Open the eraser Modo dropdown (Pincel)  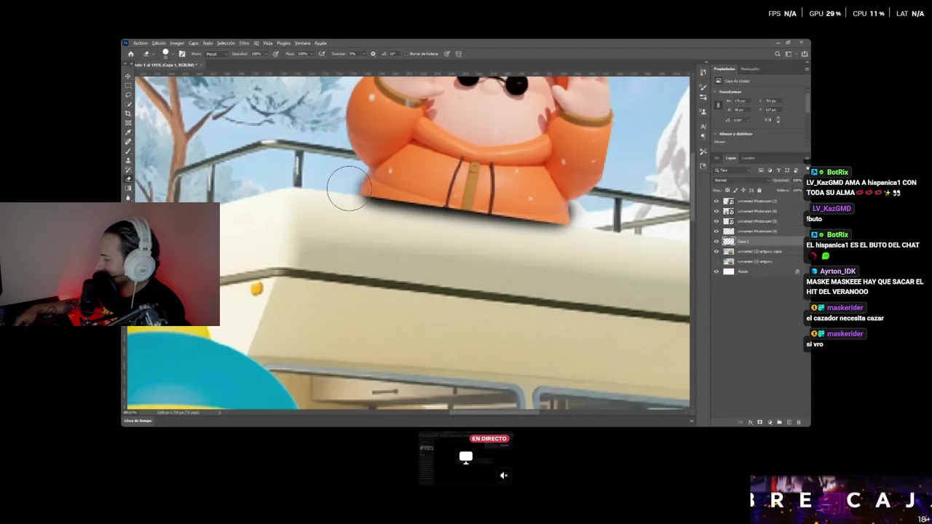point(216,54)
